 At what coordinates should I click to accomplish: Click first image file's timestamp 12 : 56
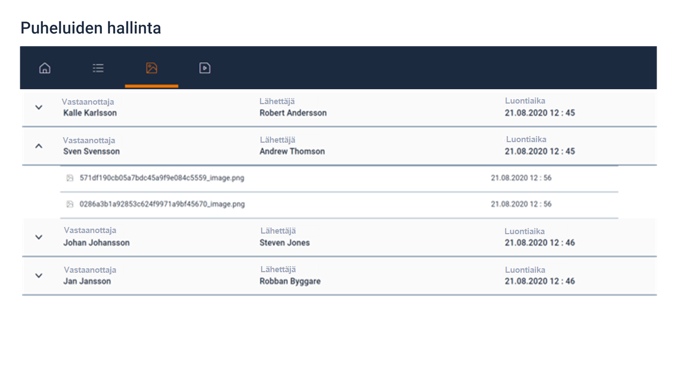[x=521, y=178]
